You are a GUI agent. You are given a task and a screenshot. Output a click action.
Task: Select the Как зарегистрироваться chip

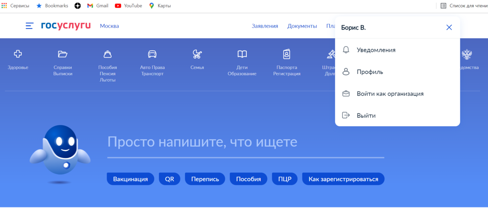343,179
